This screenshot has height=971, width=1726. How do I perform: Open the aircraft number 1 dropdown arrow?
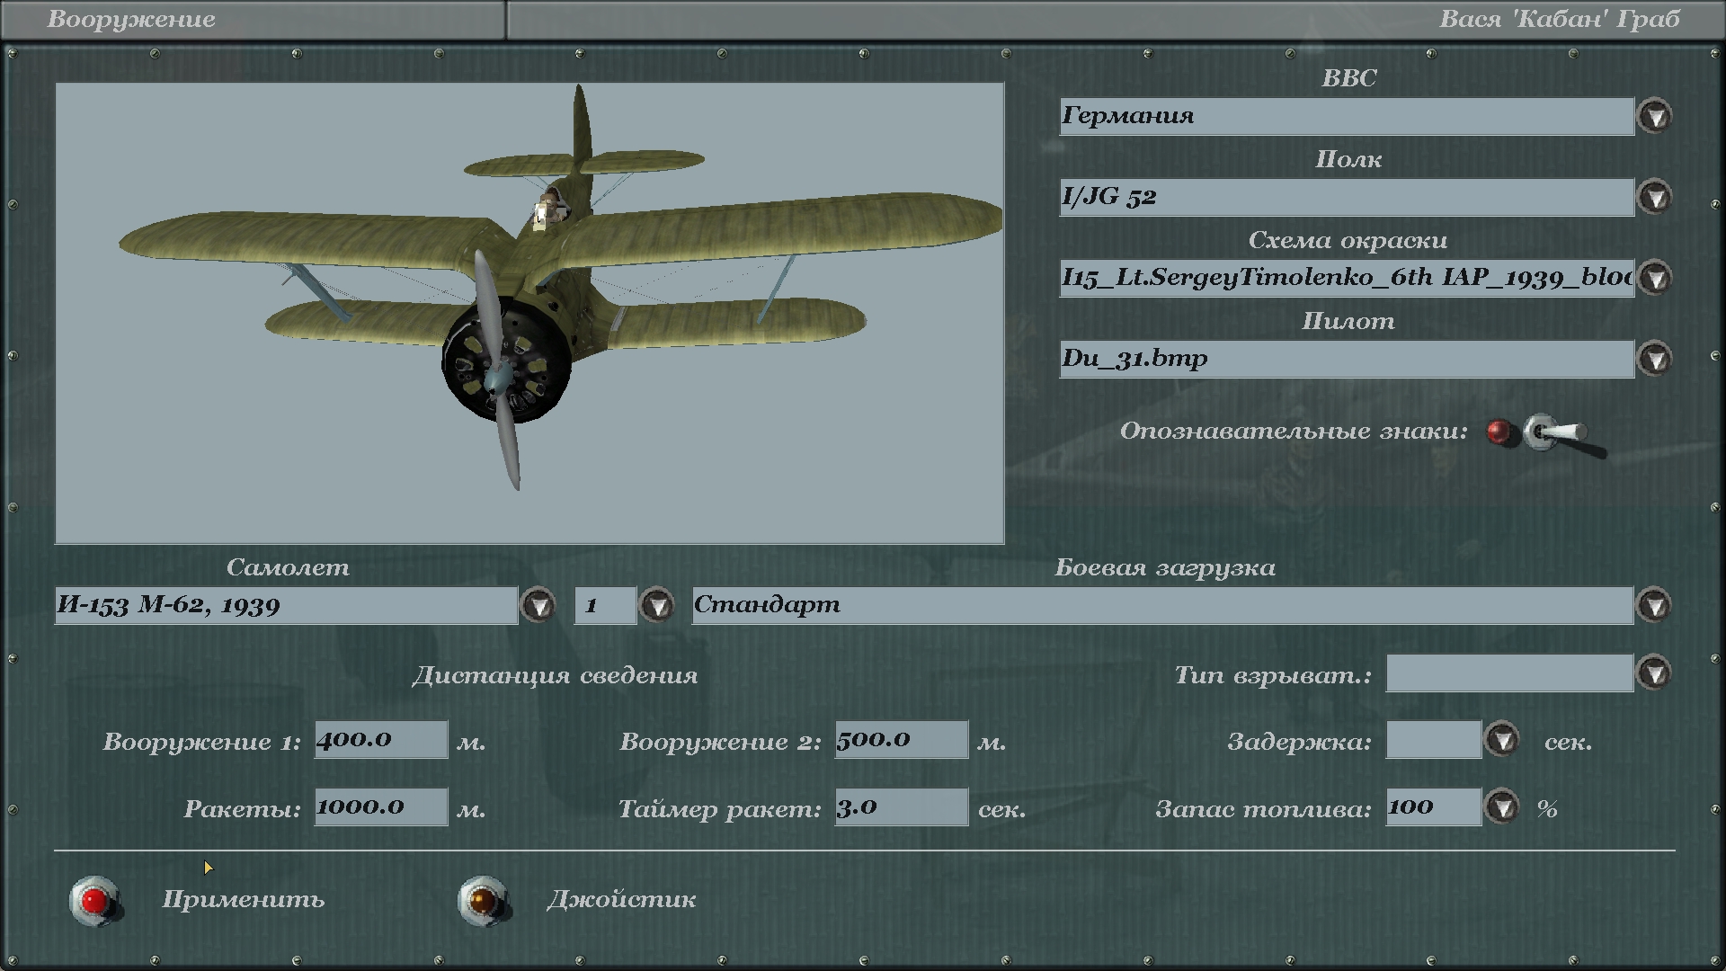point(657,606)
